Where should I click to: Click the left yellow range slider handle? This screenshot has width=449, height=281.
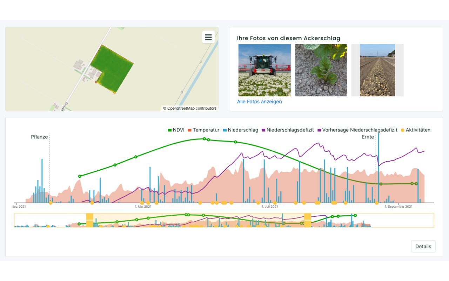tap(89, 220)
